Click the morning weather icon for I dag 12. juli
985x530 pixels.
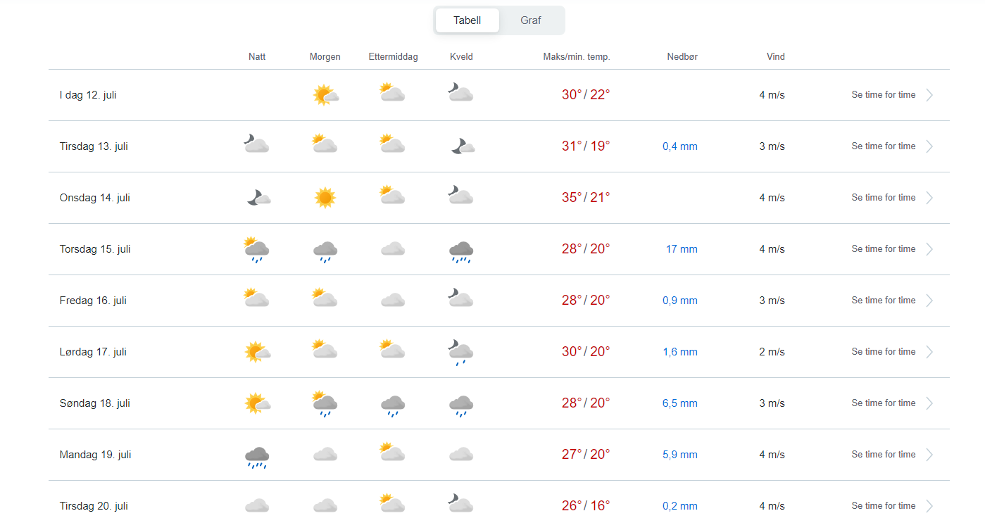pos(325,94)
